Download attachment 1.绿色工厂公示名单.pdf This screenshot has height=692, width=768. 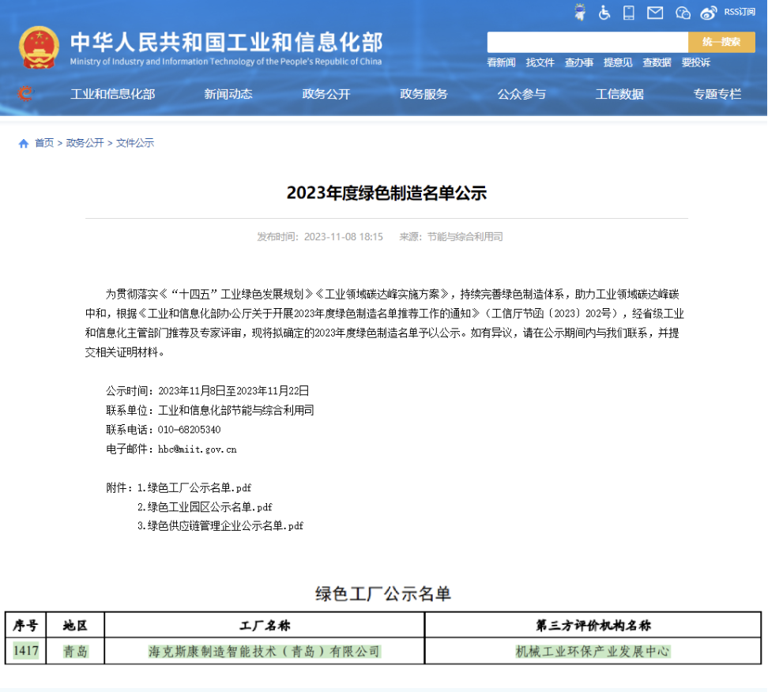tap(194, 487)
